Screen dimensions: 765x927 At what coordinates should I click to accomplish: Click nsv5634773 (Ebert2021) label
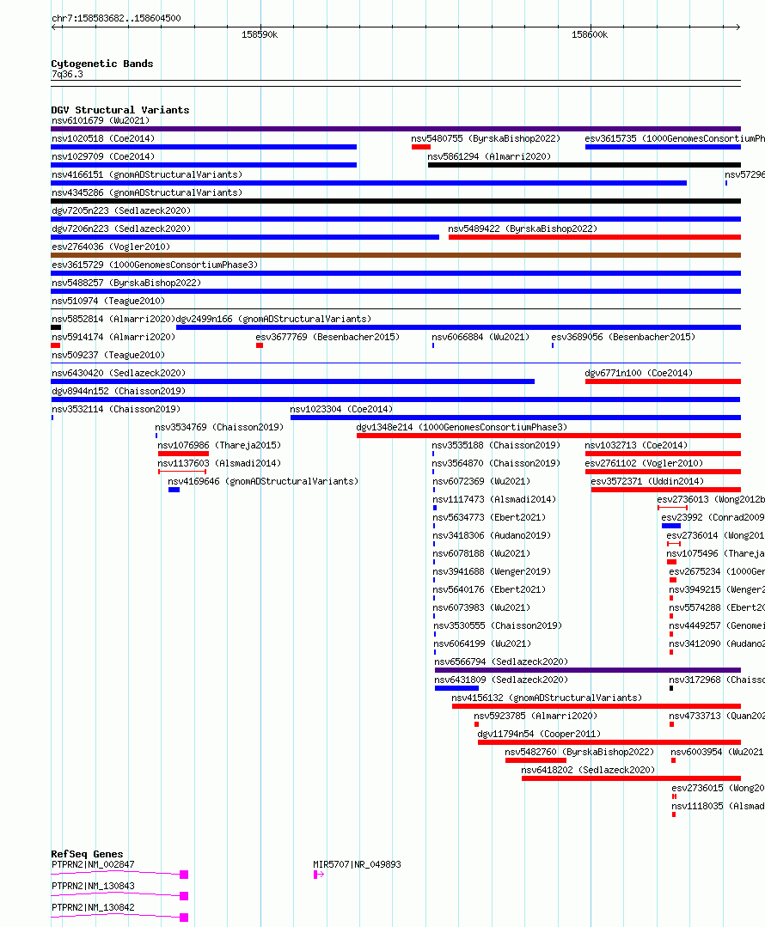pos(489,517)
